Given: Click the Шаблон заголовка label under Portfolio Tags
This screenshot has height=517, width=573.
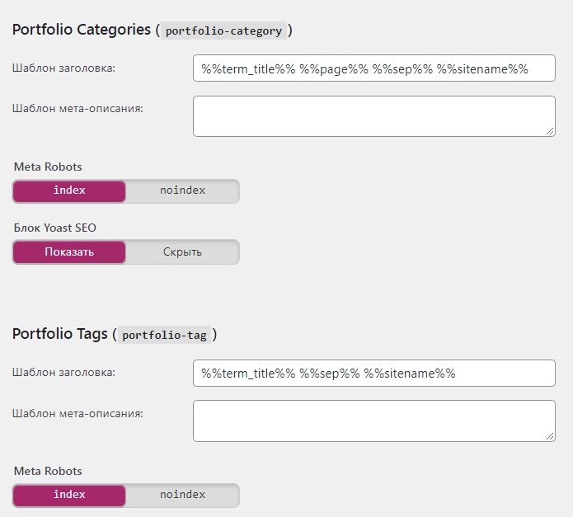Looking at the screenshot, I should (63, 373).
